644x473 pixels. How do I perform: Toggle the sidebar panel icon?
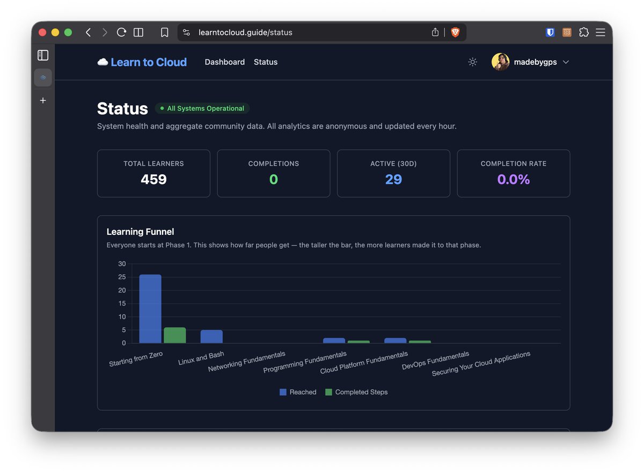click(x=43, y=55)
